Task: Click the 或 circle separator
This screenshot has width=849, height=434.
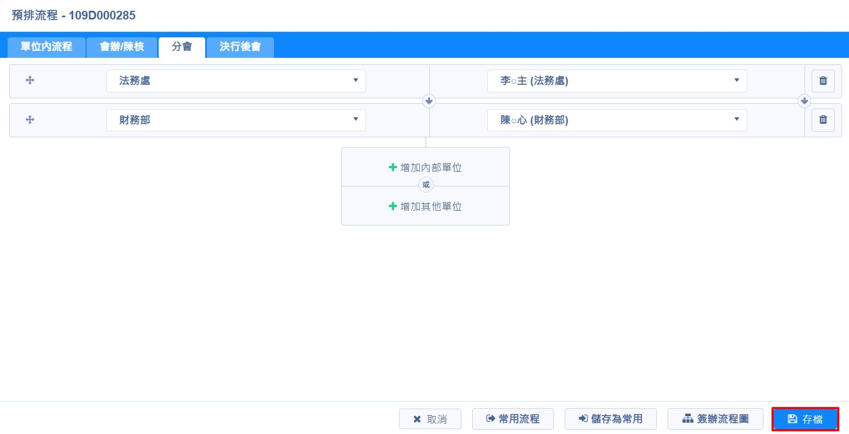Action: pyautogui.click(x=426, y=185)
